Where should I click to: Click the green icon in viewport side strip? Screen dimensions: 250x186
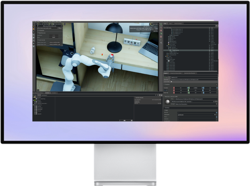pos(160,34)
